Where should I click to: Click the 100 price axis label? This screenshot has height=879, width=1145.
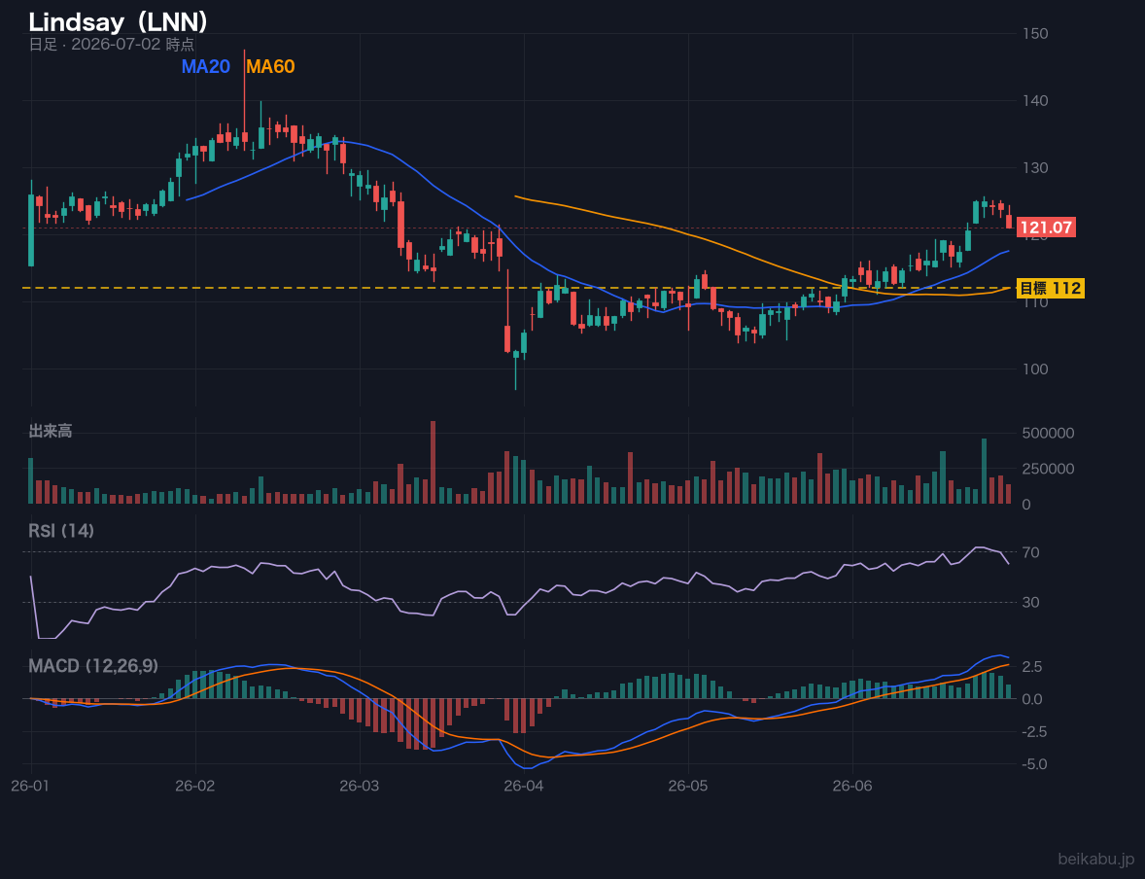point(1035,369)
